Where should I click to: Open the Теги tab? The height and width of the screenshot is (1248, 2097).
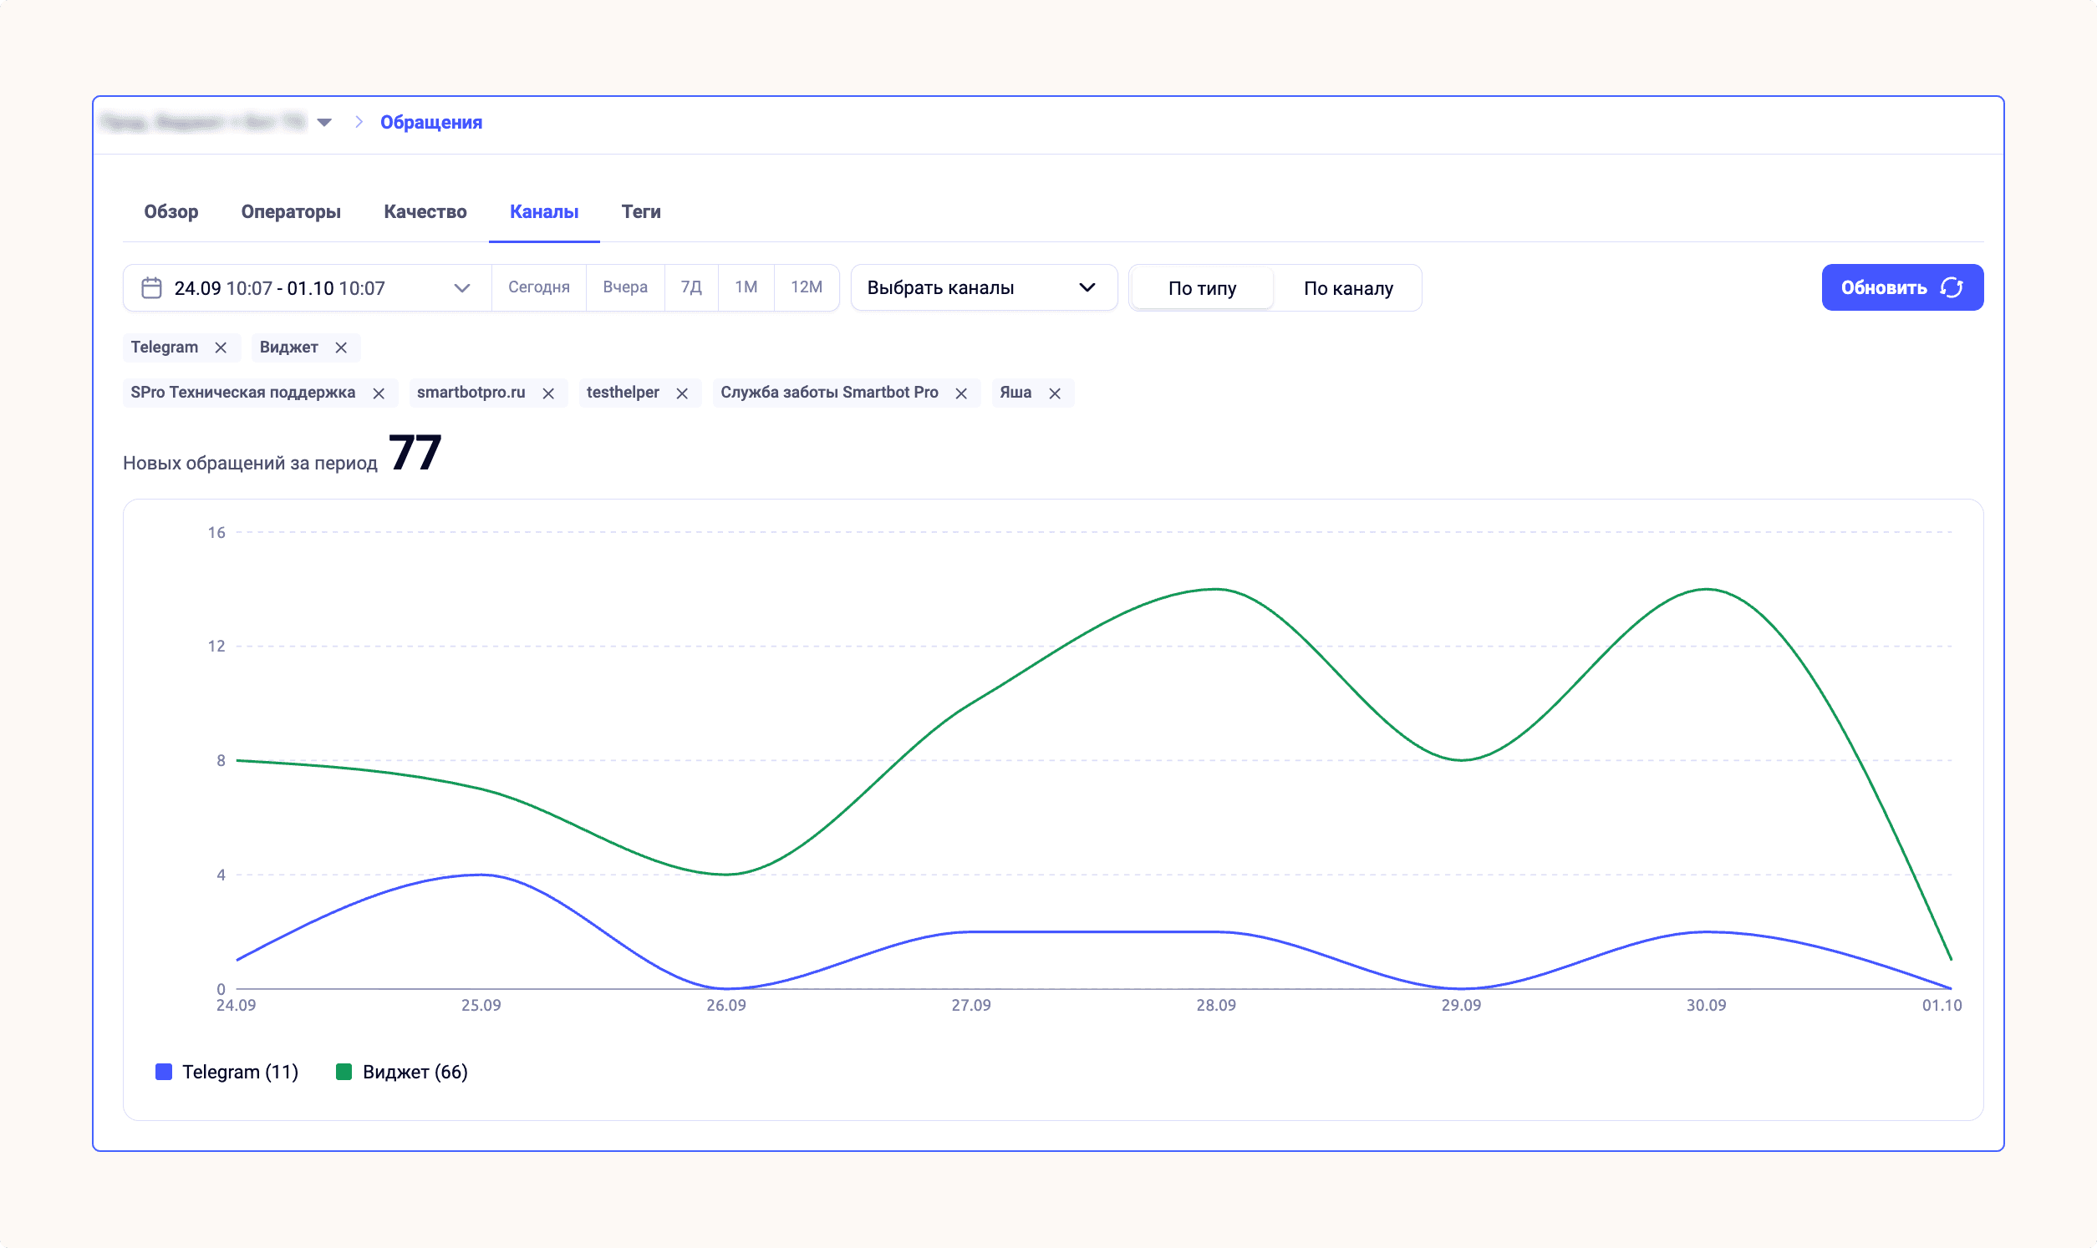click(x=641, y=212)
